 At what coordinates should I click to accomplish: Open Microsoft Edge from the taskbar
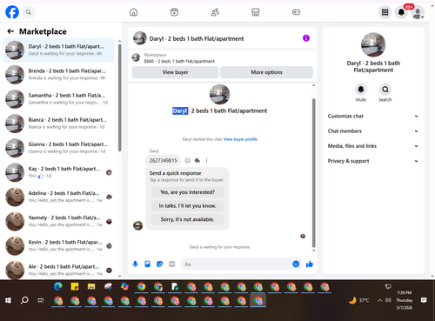click(x=58, y=287)
